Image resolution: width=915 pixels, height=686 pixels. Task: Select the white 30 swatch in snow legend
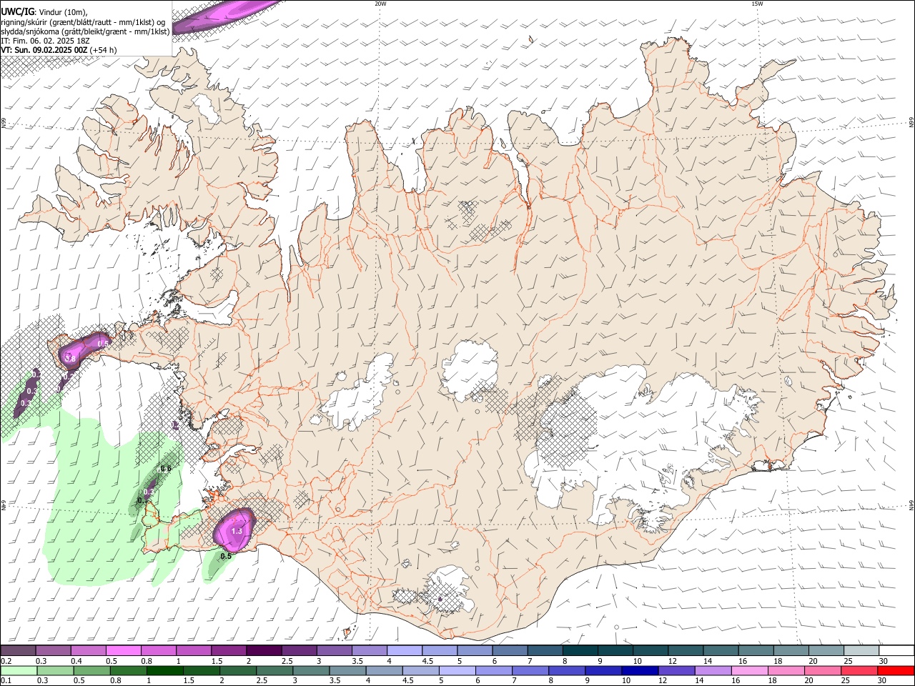coord(896,651)
